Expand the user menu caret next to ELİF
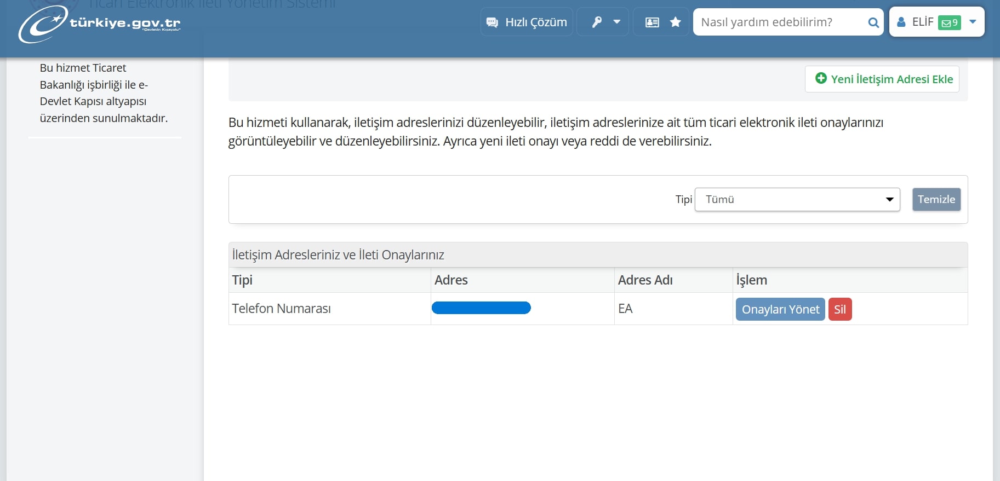 [x=973, y=22]
